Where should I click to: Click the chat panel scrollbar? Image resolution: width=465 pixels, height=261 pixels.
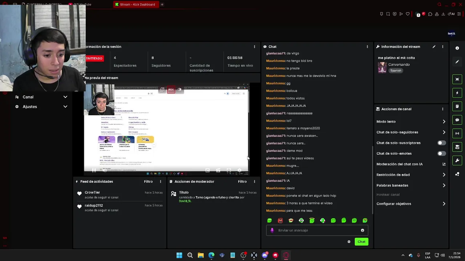[373, 180]
